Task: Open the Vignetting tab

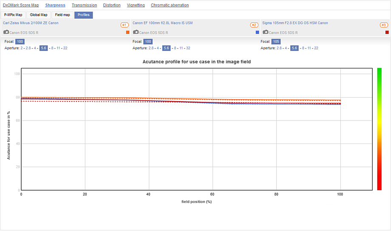Action: [136, 5]
